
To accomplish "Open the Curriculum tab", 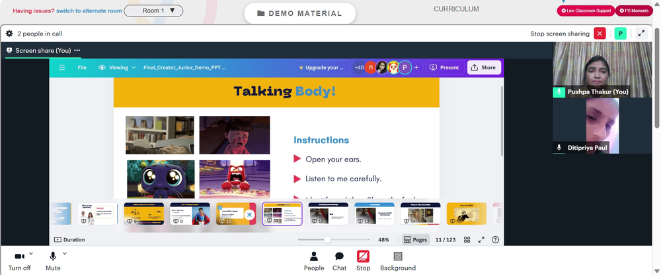I will tap(456, 9).
